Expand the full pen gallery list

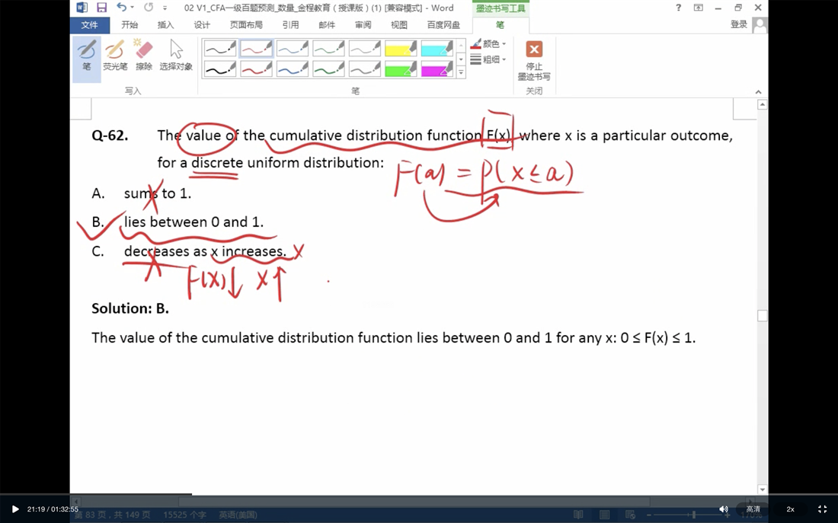461,72
